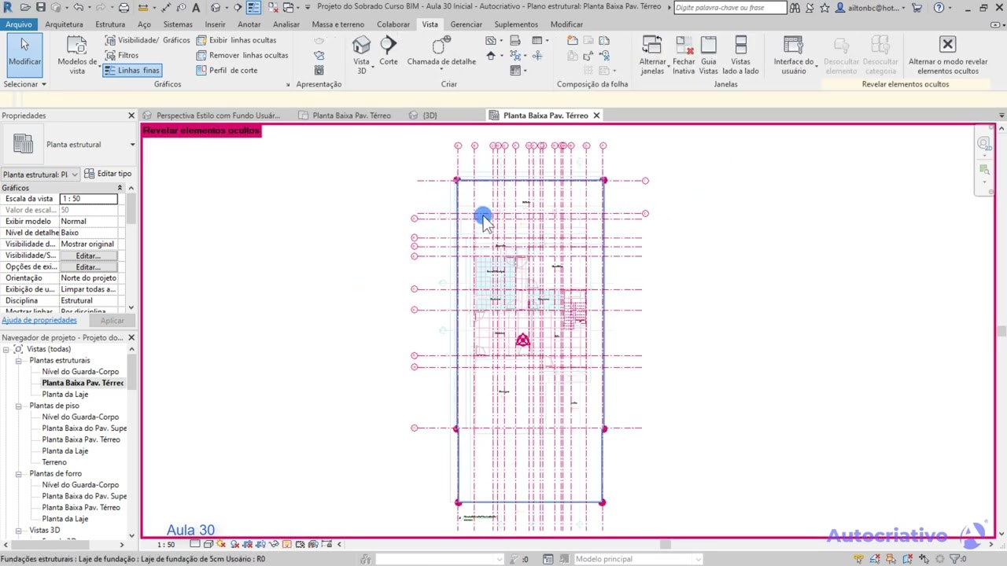Switch to the Colaborar ribbon tab
The width and height of the screenshot is (1007, 566).
tap(393, 24)
